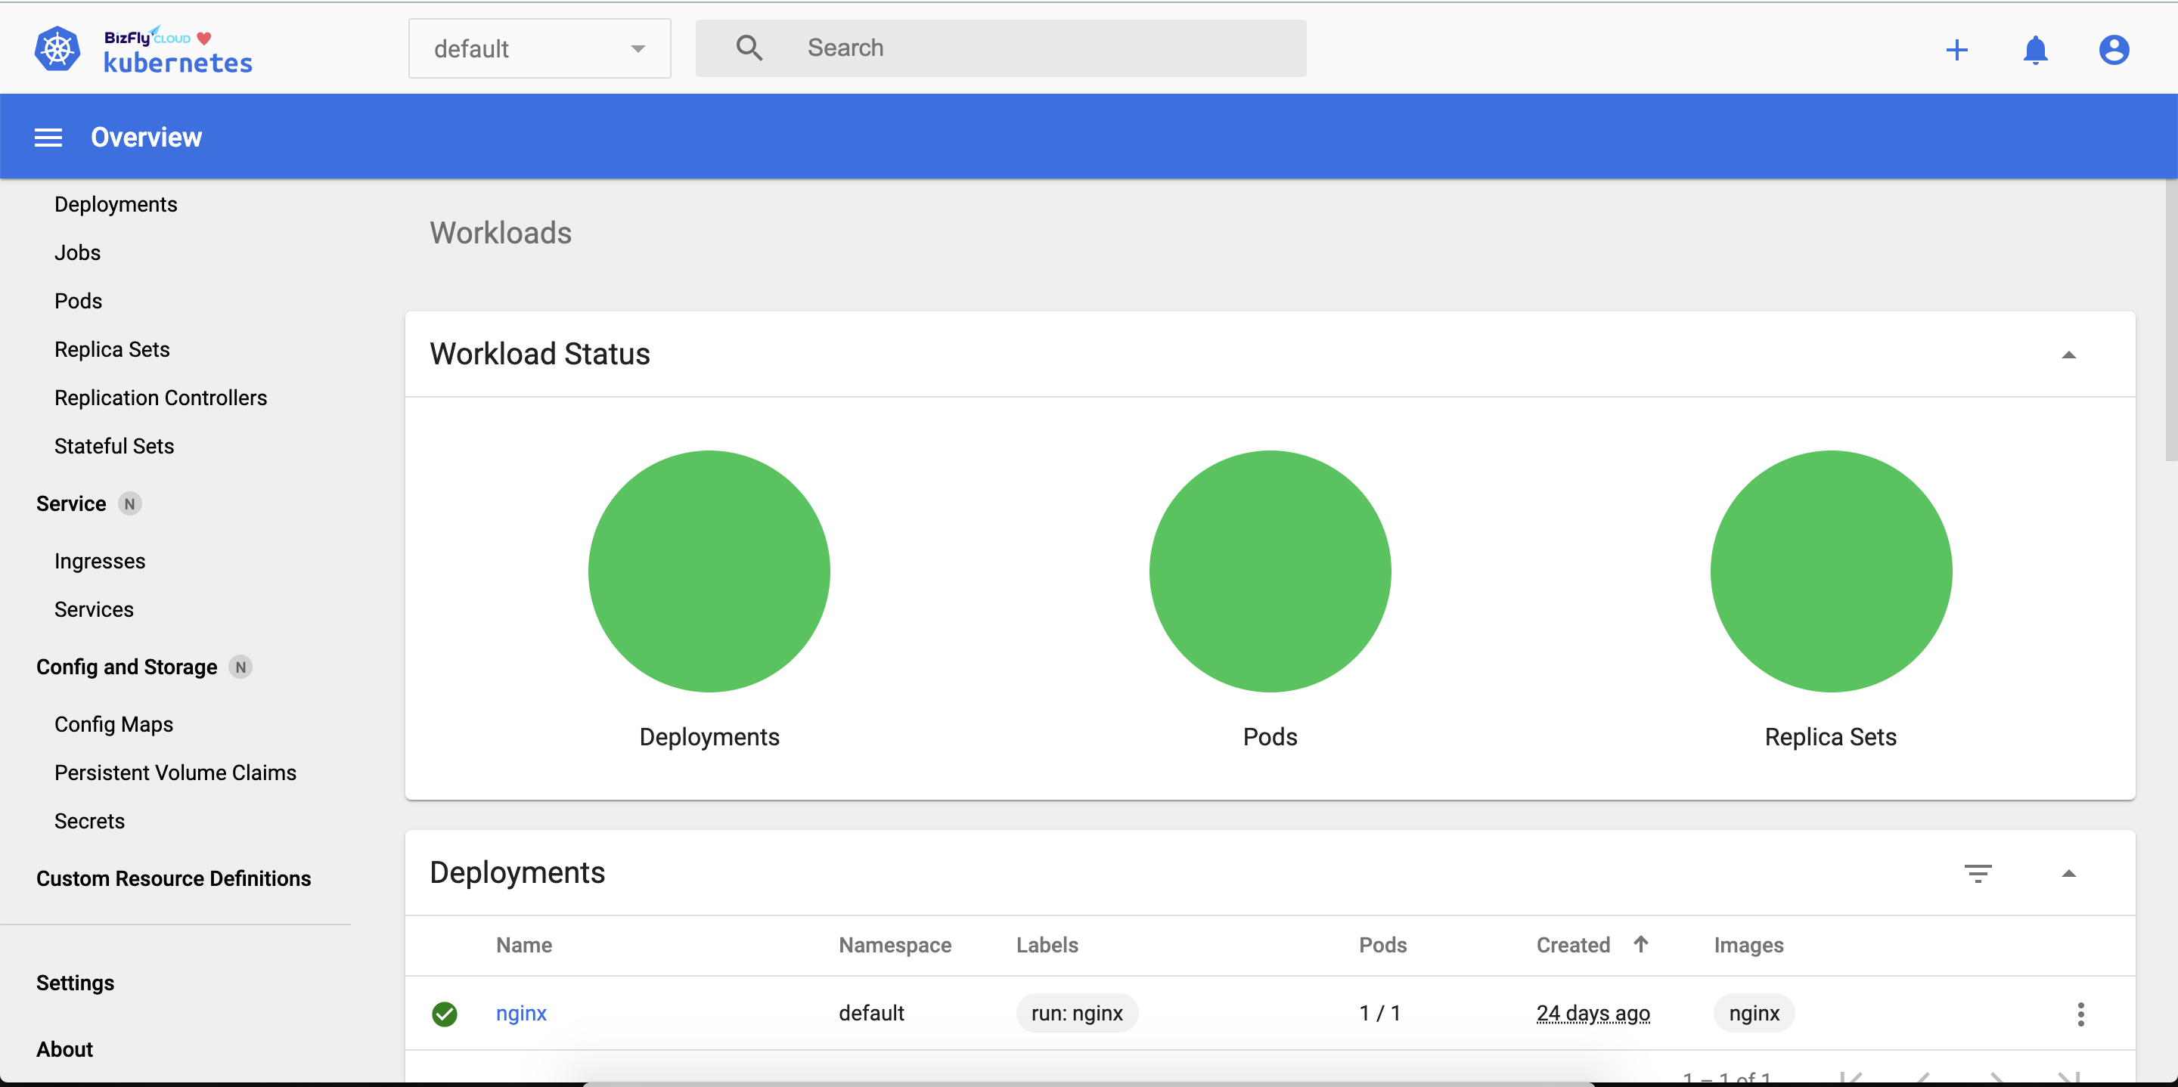Open the default namespace dropdown
Image resolution: width=2178 pixels, height=1087 pixels.
click(539, 48)
